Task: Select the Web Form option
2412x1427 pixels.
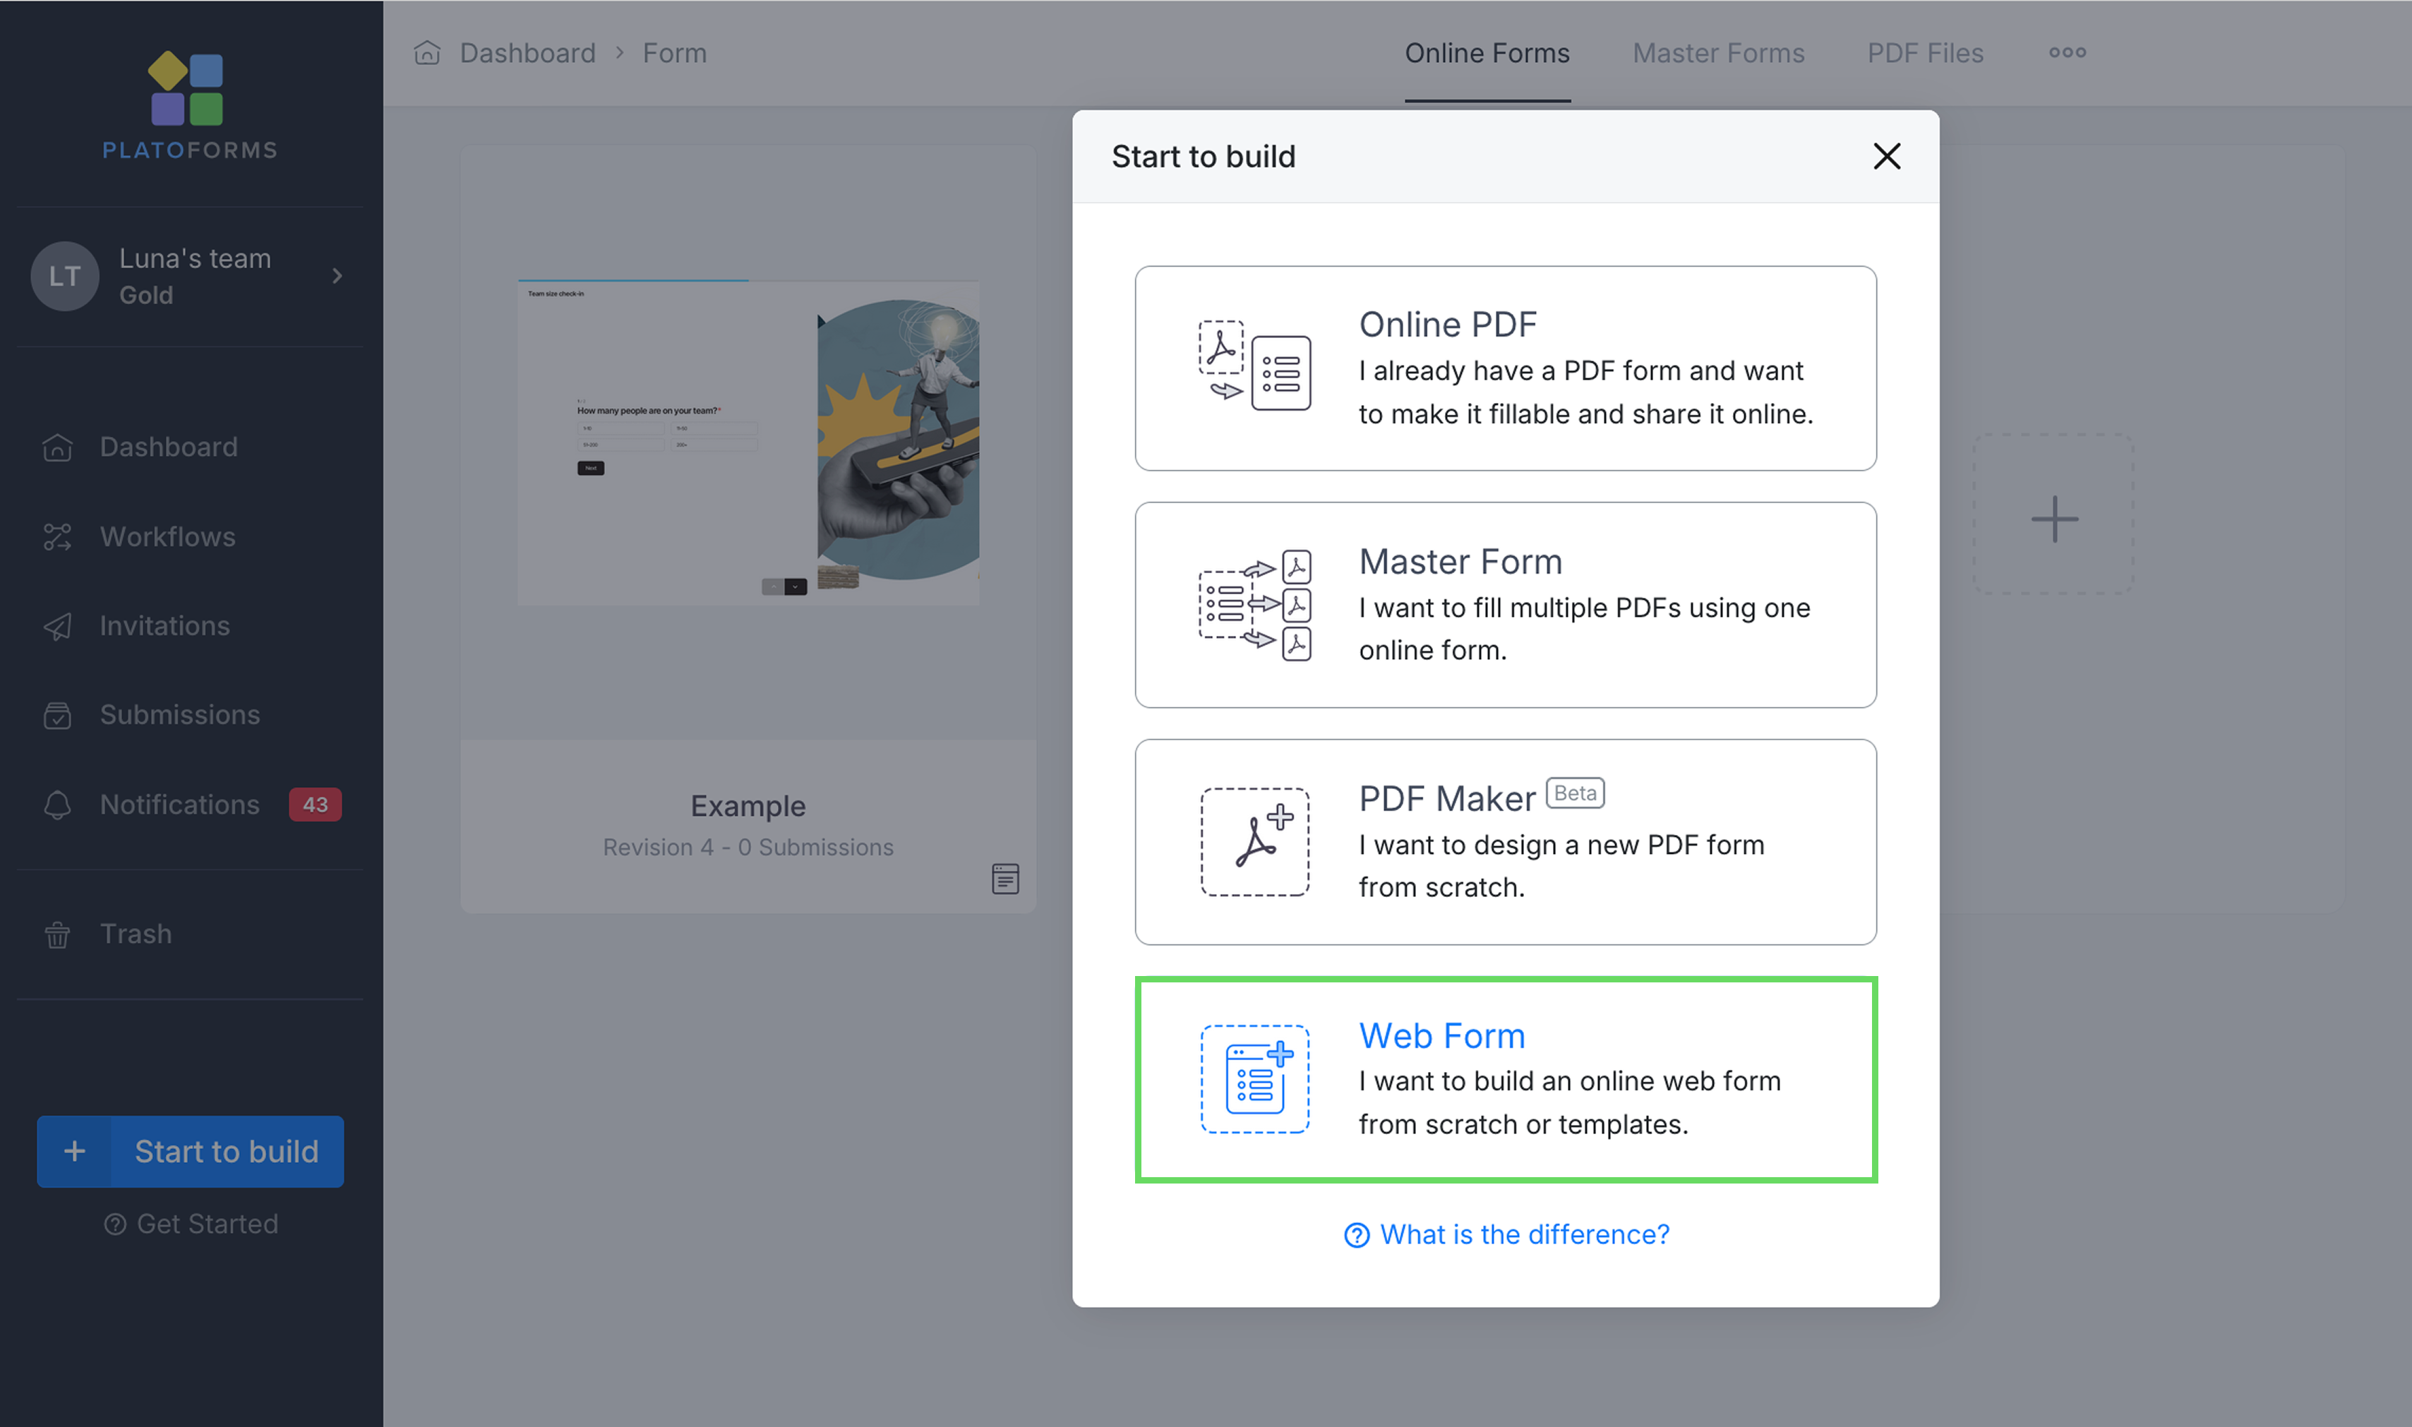Action: [x=1506, y=1079]
